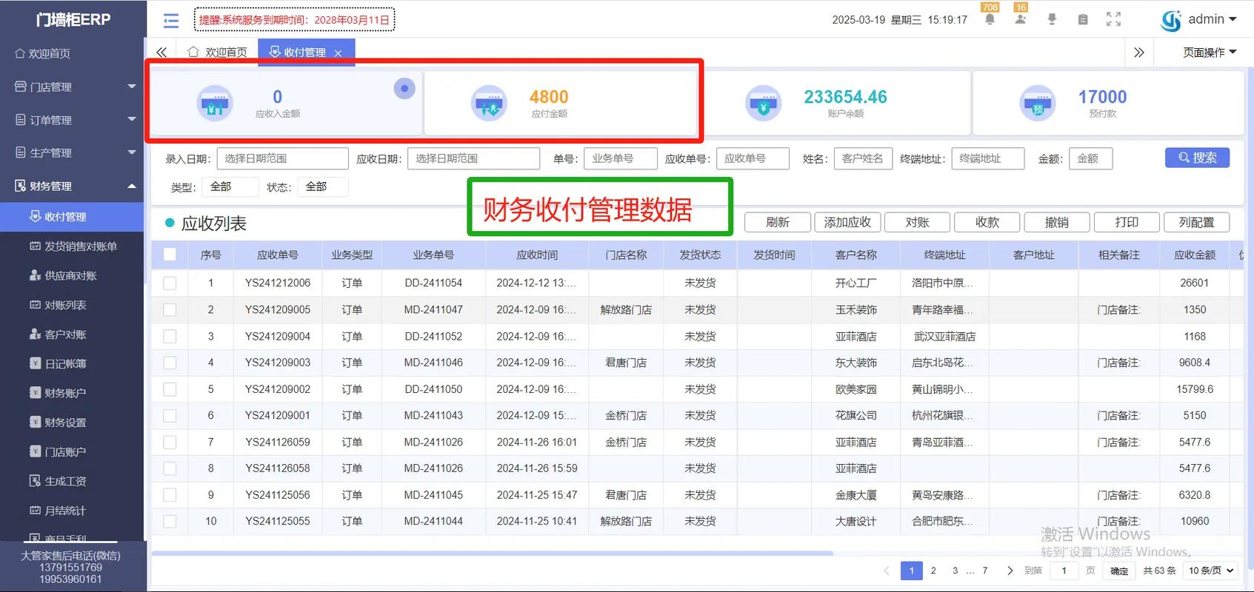
Task: Select checkbox for row YS241212006
Action: [x=170, y=283]
